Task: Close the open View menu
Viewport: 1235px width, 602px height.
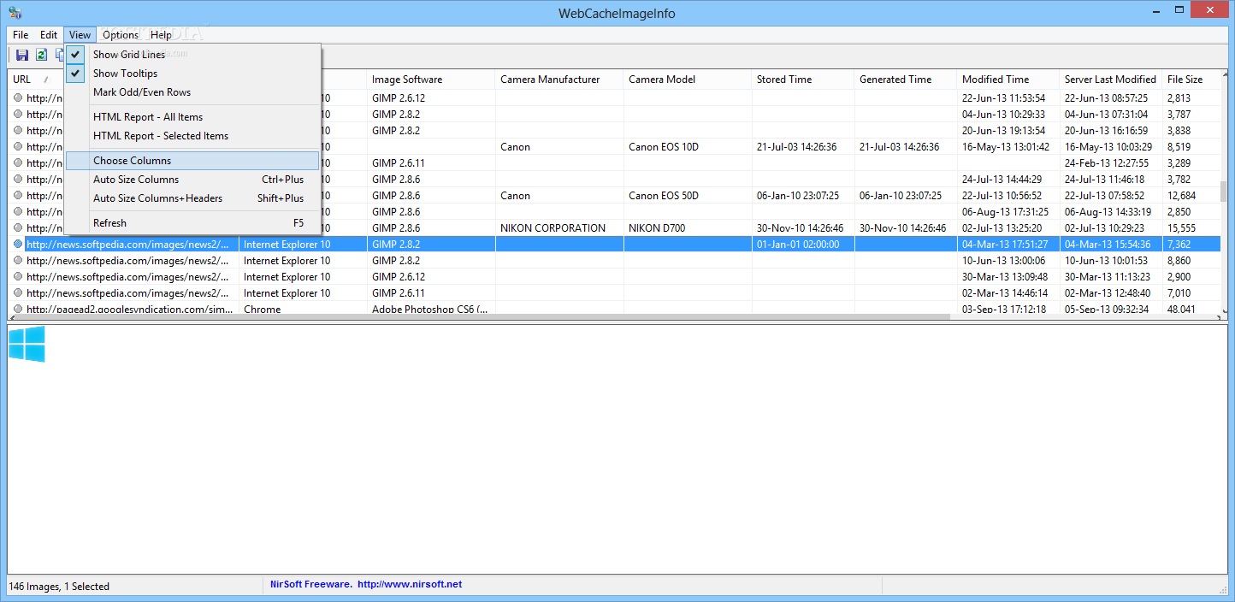Action: [80, 35]
